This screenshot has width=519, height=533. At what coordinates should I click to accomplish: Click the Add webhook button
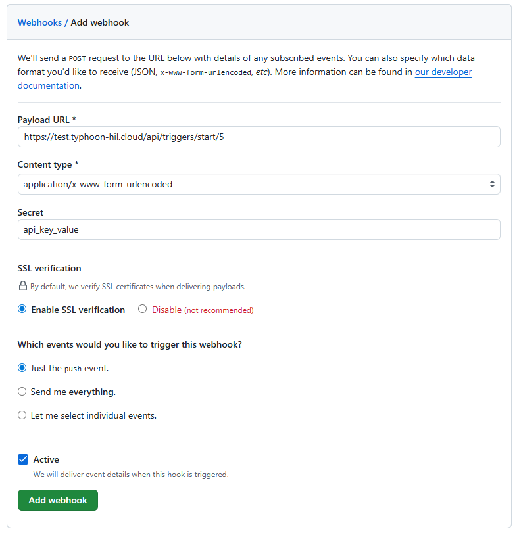(x=58, y=500)
